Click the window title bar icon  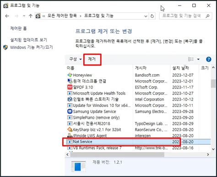pos(6,6)
